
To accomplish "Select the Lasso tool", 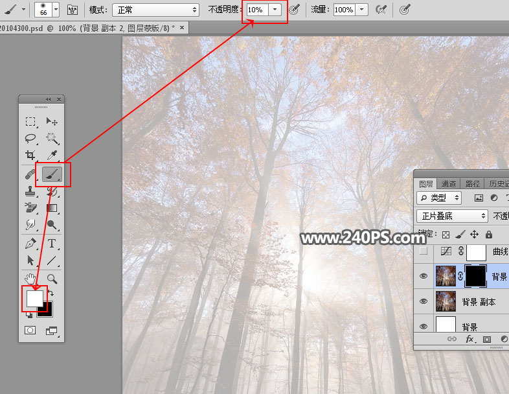I will click(30, 139).
